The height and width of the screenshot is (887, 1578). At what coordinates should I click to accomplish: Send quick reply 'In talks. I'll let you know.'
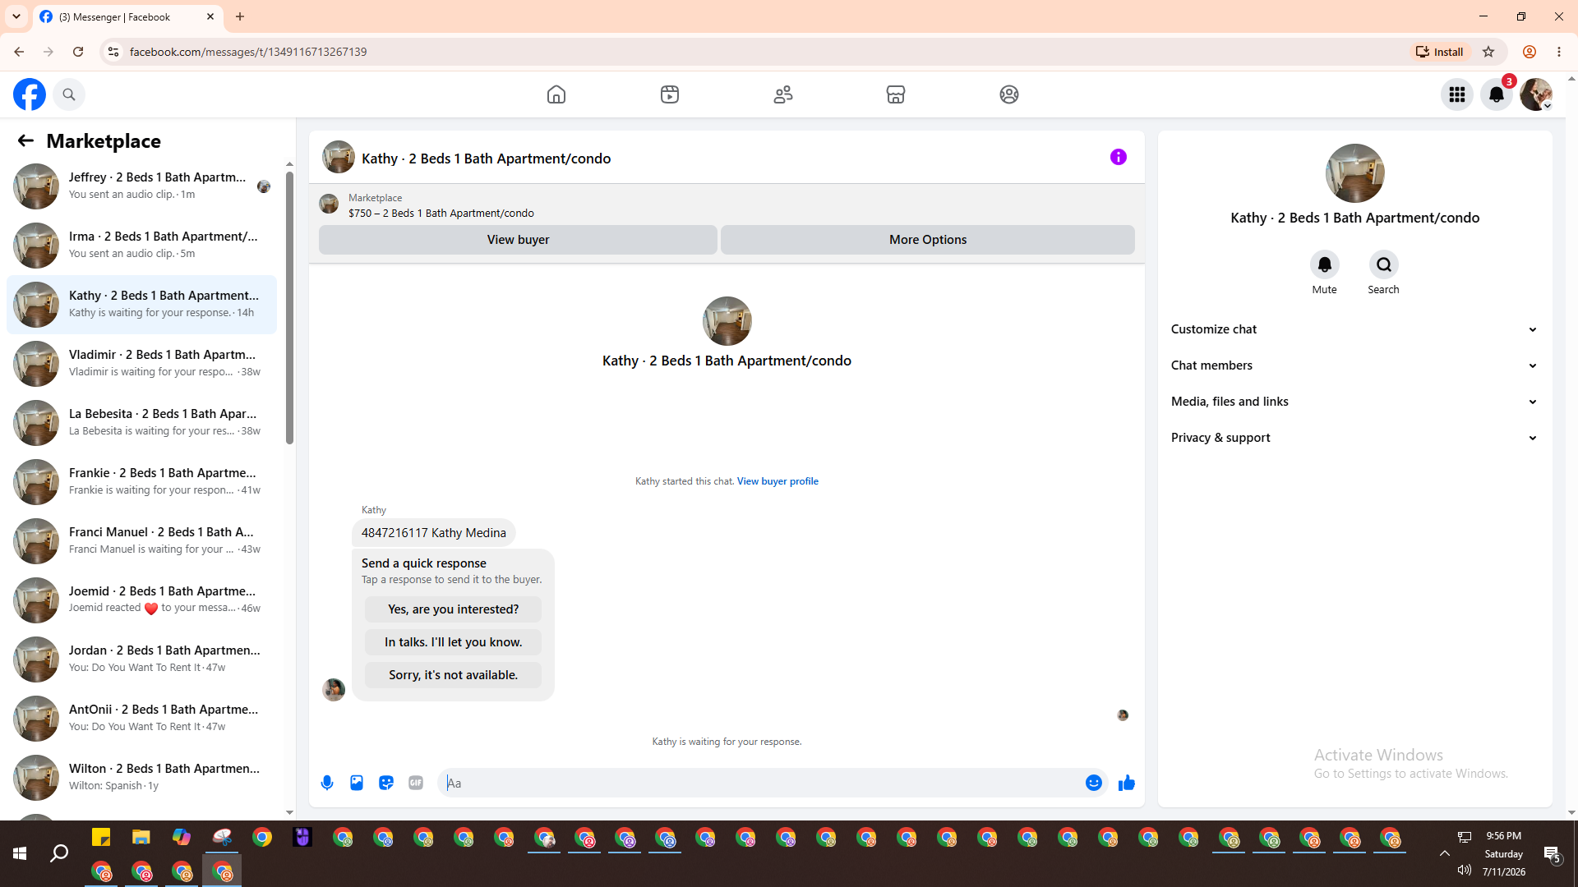click(454, 642)
